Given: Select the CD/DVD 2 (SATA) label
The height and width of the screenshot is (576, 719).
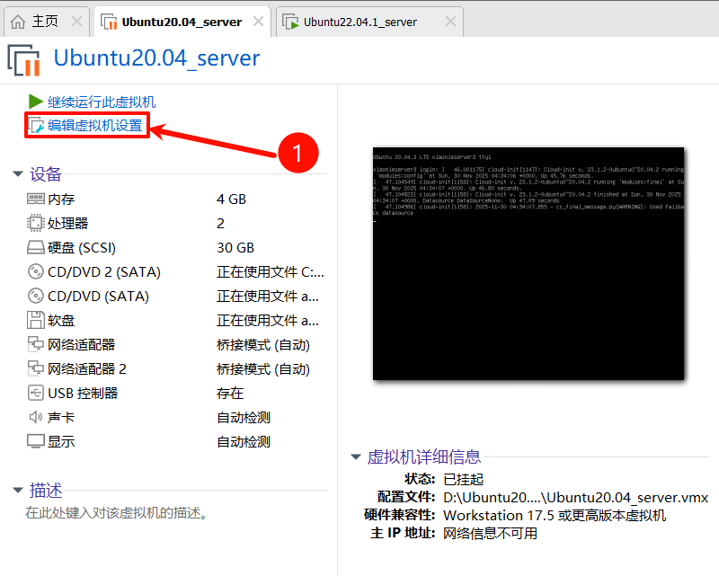Looking at the screenshot, I should point(104,272).
